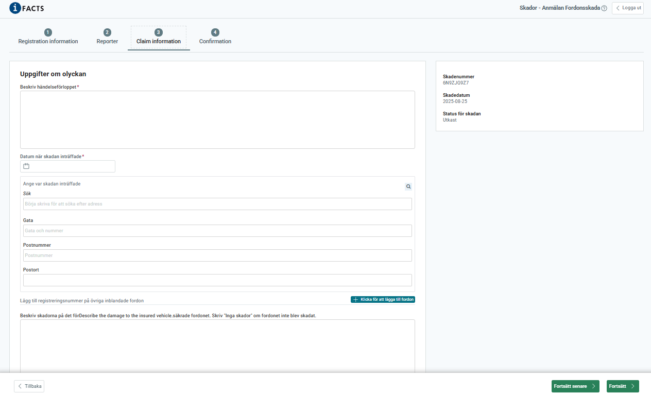651x394 pixels.
Task: Click the address search magnifier icon
Action: pyautogui.click(x=408, y=187)
